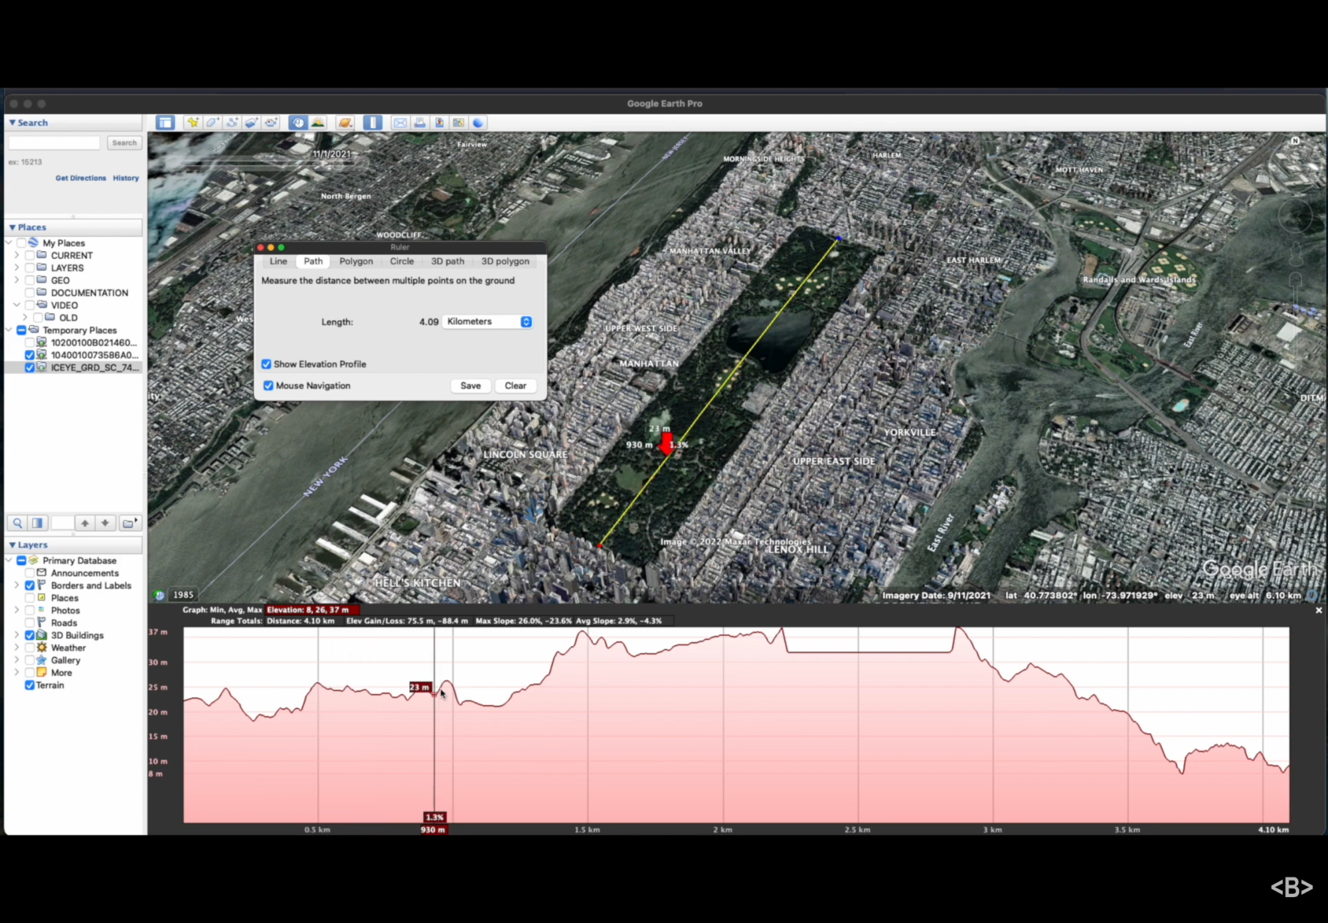The width and height of the screenshot is (1328, 923).
Task: Save the ruler measurement
Action: [x=471, y=386]
